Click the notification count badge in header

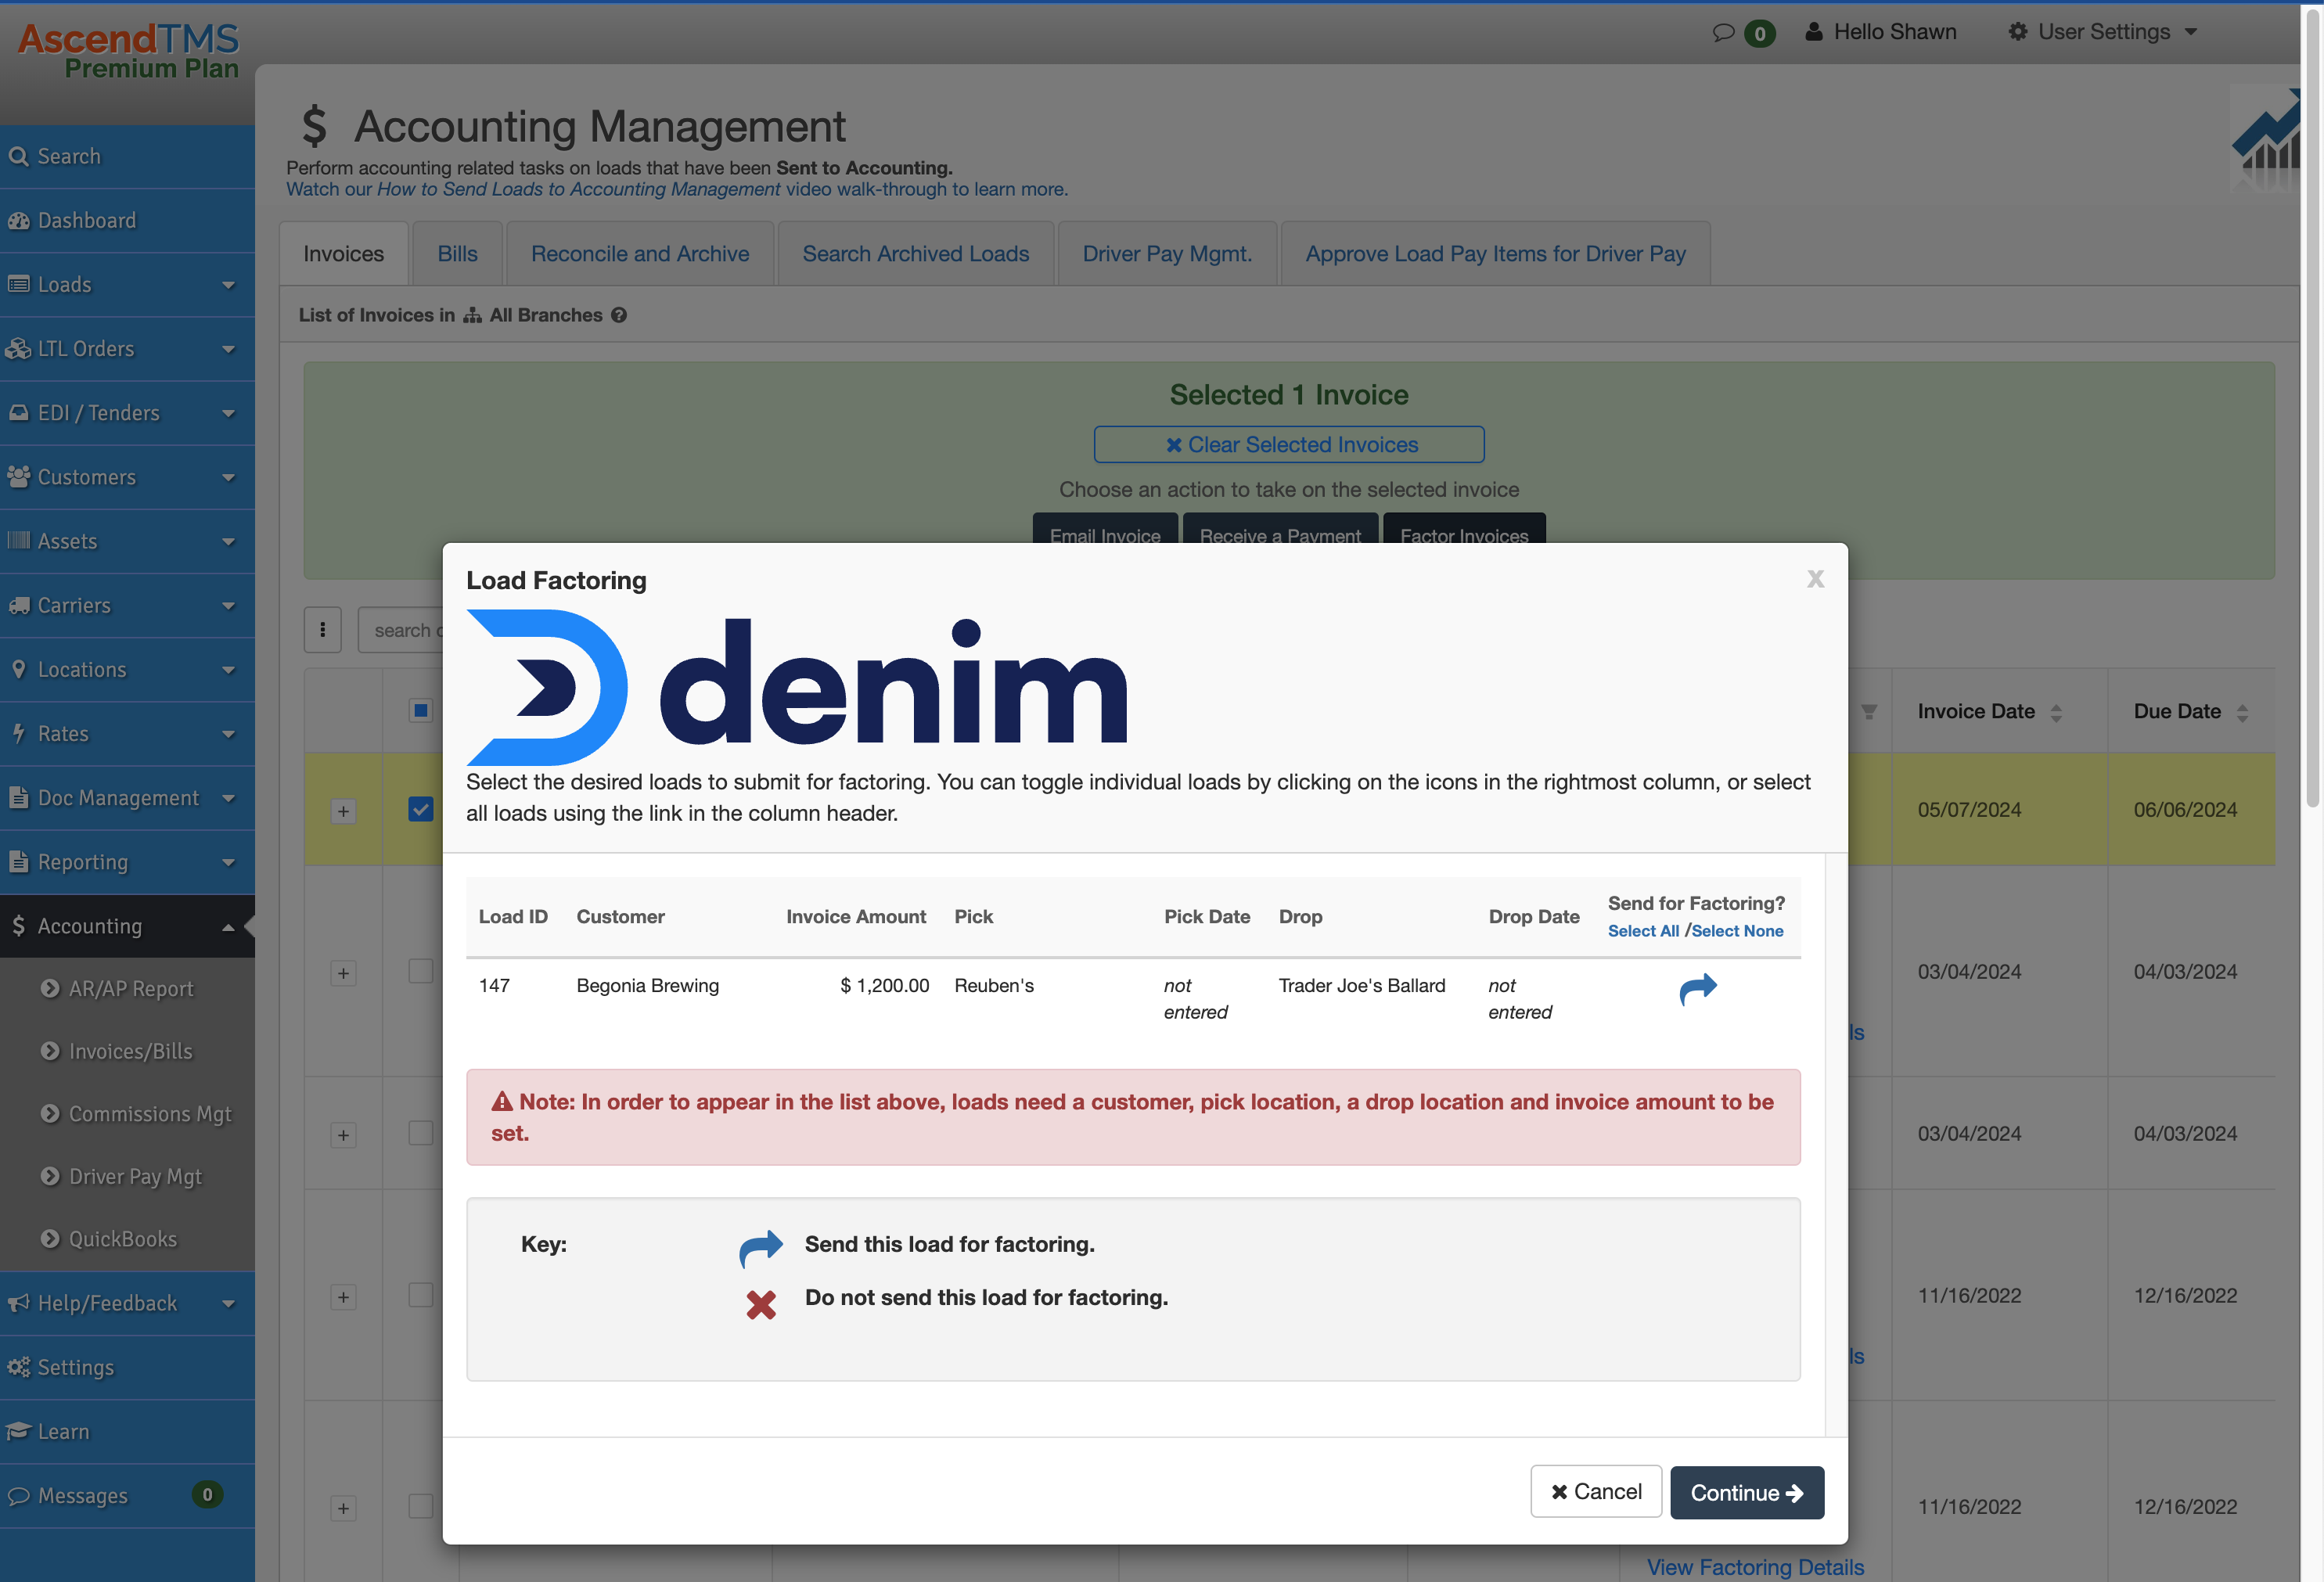click(1759, 33)
